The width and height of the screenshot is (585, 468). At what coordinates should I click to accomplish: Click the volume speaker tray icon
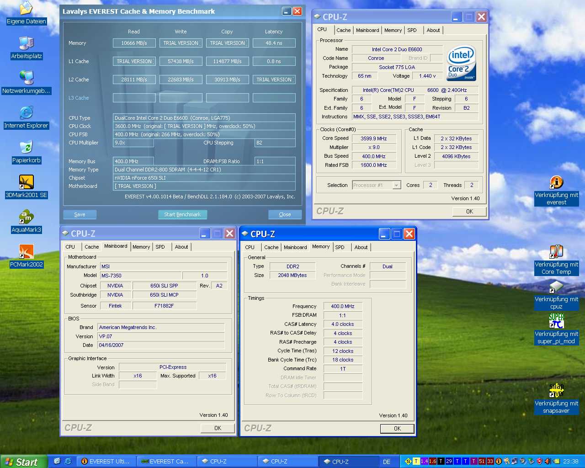(548, 461)
